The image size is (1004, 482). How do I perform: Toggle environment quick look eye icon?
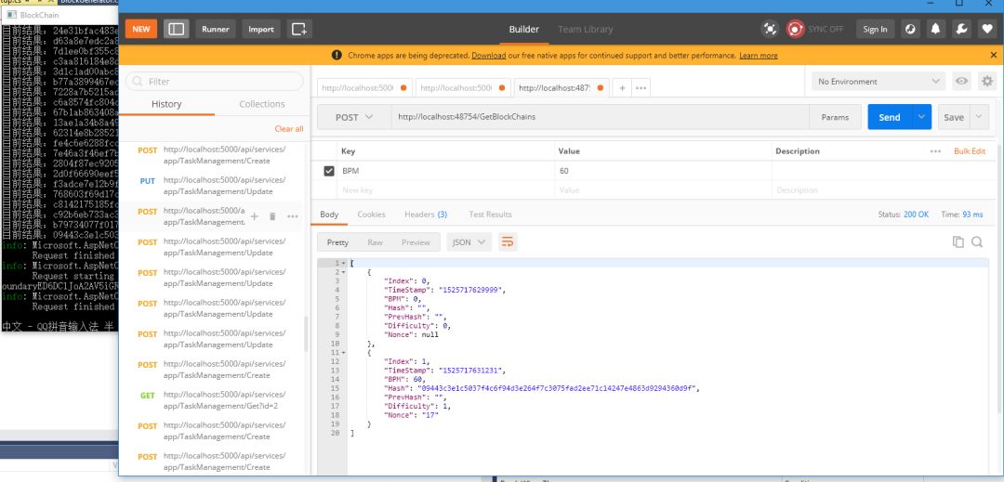click(x=961, y=81)
